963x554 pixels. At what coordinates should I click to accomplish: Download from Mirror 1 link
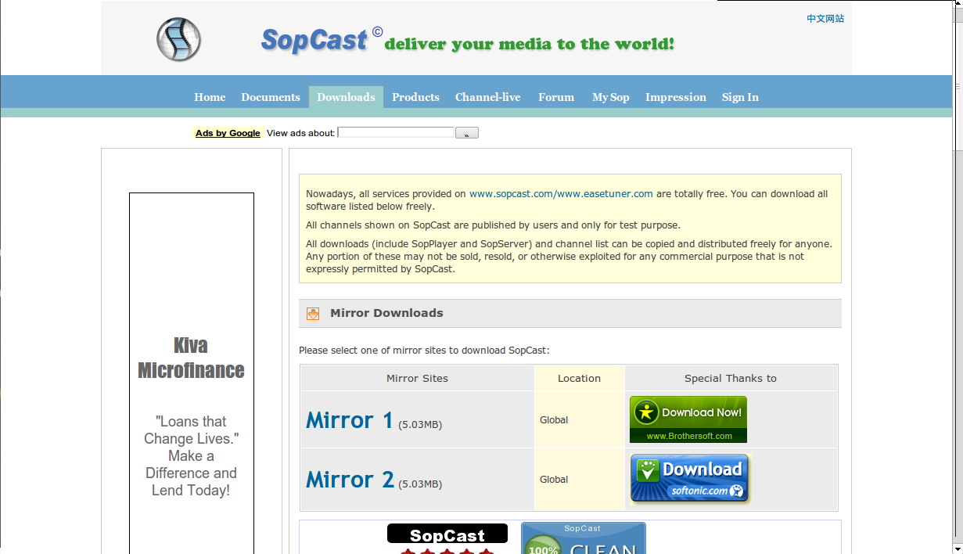349,420
